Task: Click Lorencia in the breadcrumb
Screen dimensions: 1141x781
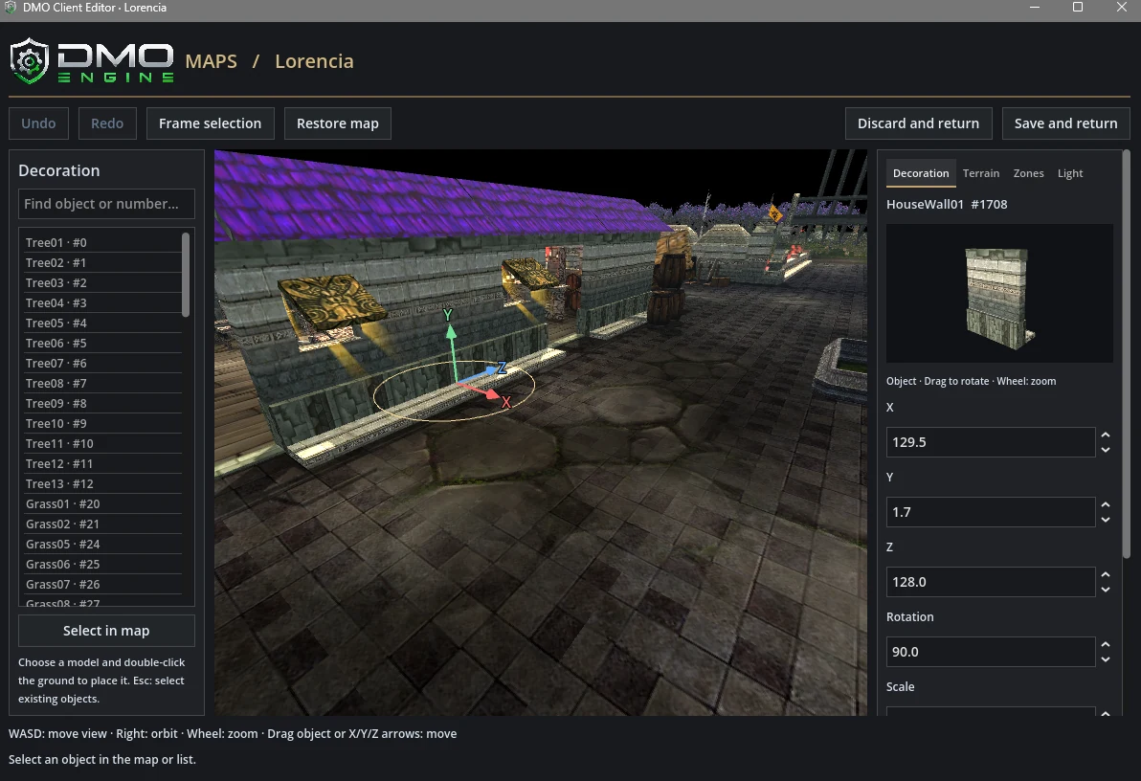Action: tap(314, 61)
